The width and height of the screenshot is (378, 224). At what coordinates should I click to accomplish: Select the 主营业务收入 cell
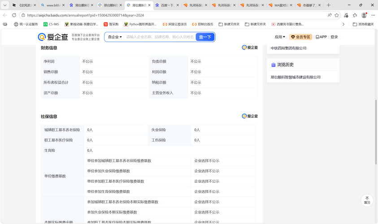169,93
